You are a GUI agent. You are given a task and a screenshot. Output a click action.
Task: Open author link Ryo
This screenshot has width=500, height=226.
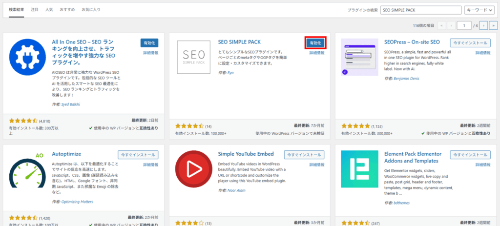click(x=230, y=73)
